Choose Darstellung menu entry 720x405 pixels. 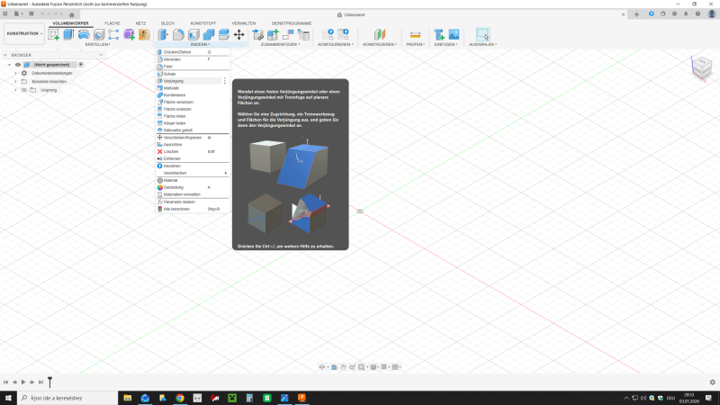pos(193,187)
